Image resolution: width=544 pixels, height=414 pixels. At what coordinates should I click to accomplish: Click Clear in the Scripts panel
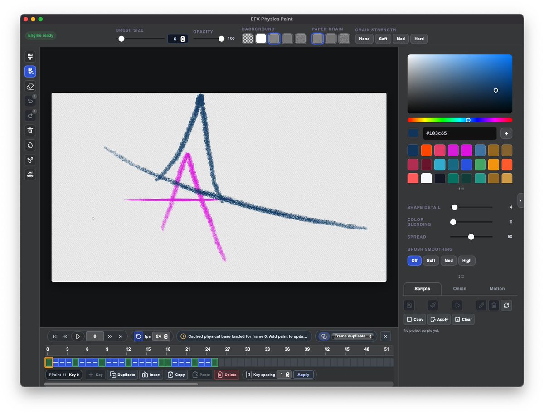[463, 319]
